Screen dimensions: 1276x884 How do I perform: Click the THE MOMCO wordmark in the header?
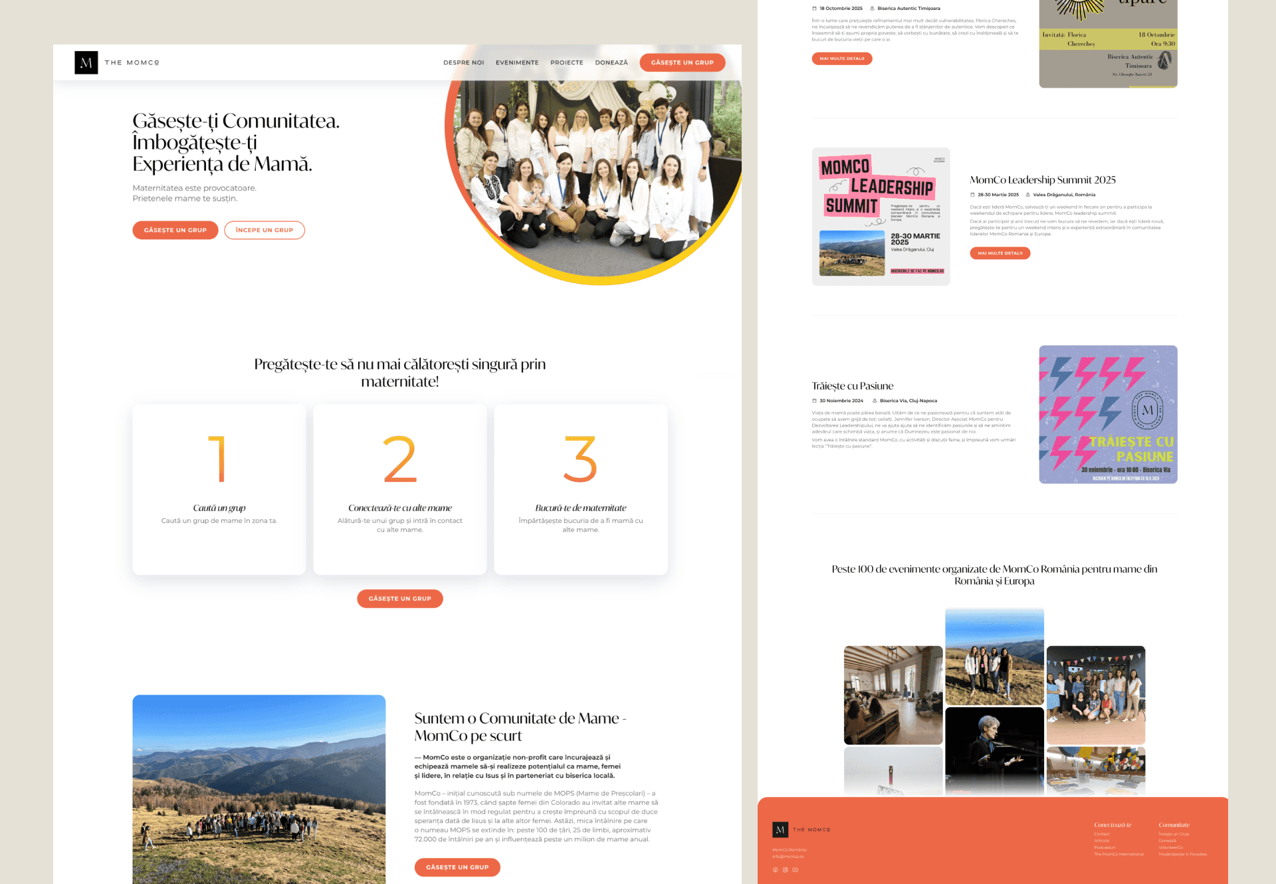tap(132, 62)
